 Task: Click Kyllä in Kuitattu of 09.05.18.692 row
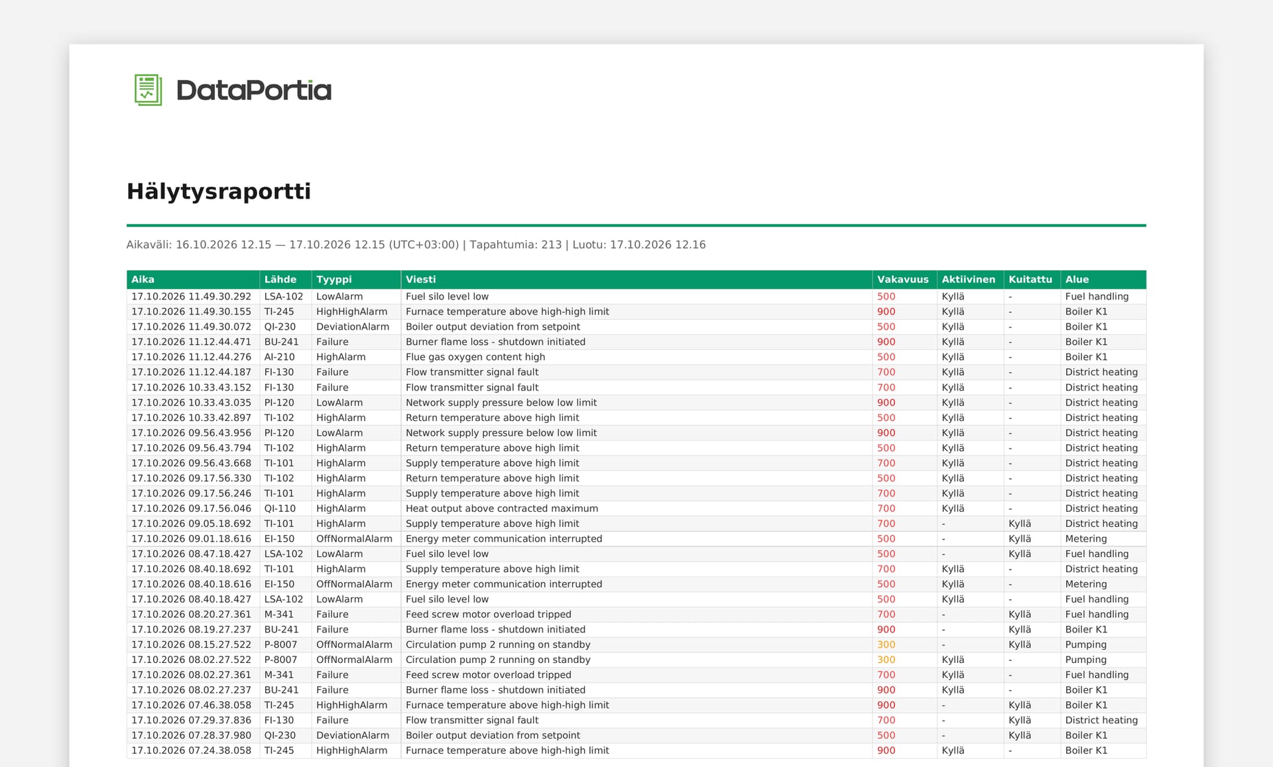tap(1020, 524)
